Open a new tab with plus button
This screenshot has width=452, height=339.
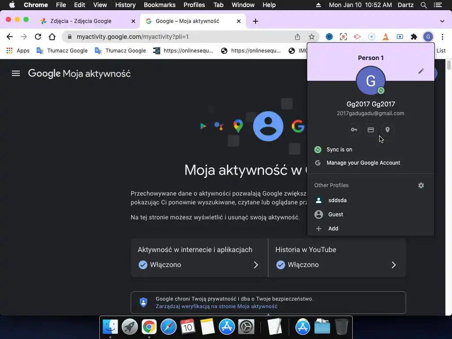pyautogui.click(x=256, y=21)
